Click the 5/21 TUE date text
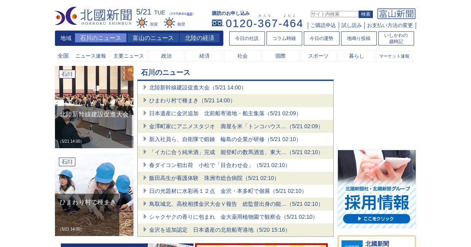The height and width of the screenshot is (247, 471). (151, 12)
